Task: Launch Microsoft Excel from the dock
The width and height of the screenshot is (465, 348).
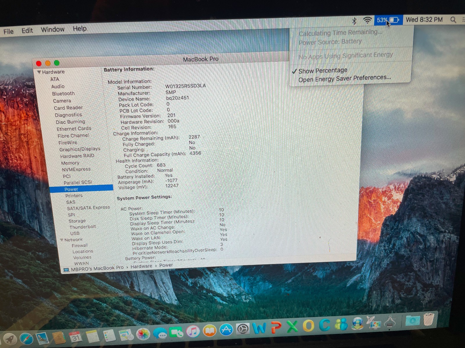Action: click(x=292, y=326)
